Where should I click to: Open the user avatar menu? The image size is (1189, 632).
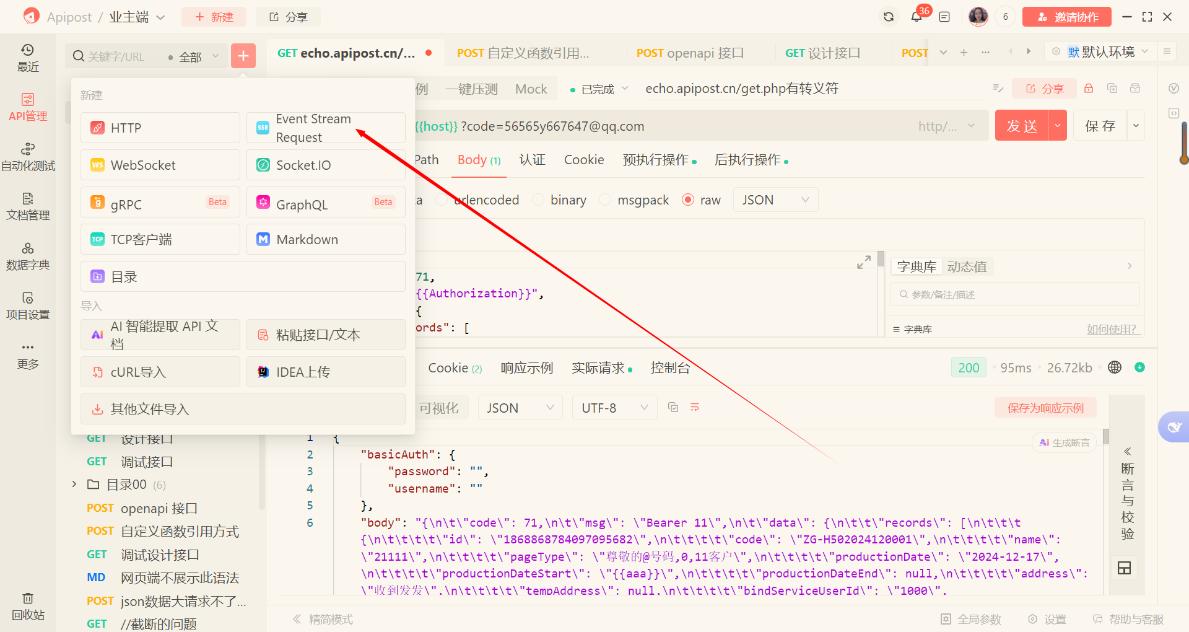[978, 17]
